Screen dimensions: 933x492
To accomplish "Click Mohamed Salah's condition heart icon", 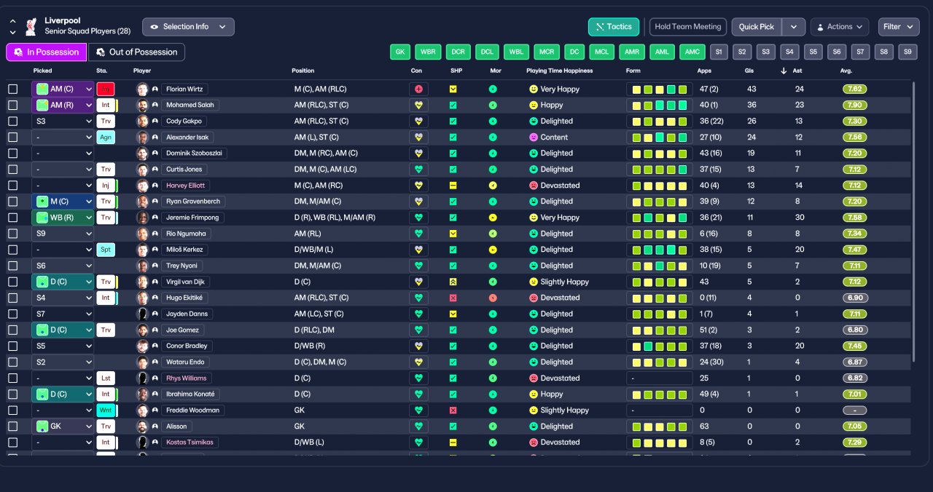I will pos(418,105).
